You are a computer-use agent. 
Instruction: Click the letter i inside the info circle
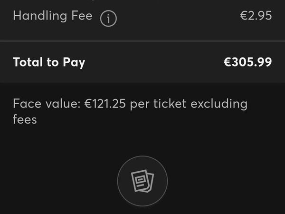[x=108, y=19]
